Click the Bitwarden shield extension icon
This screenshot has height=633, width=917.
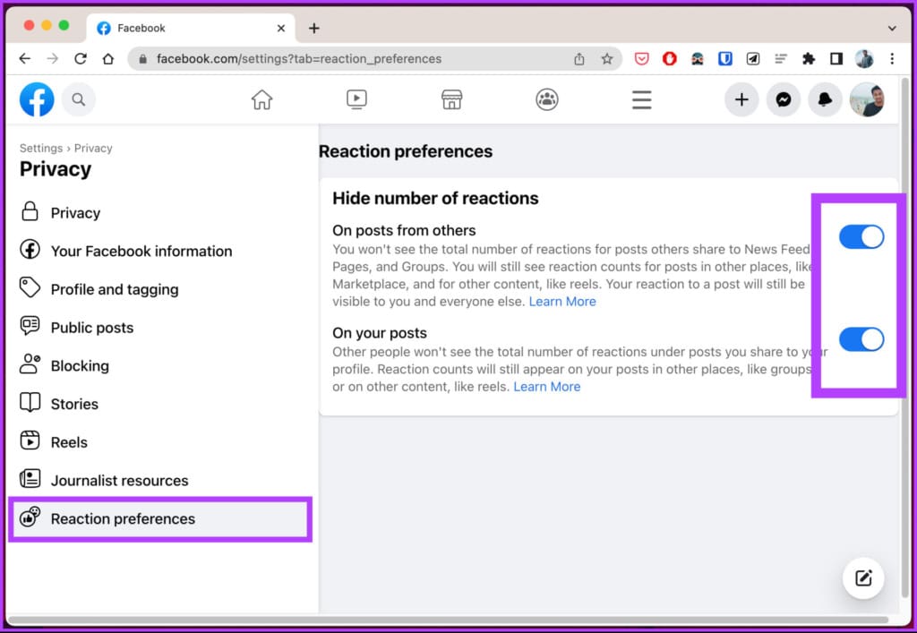725,58
